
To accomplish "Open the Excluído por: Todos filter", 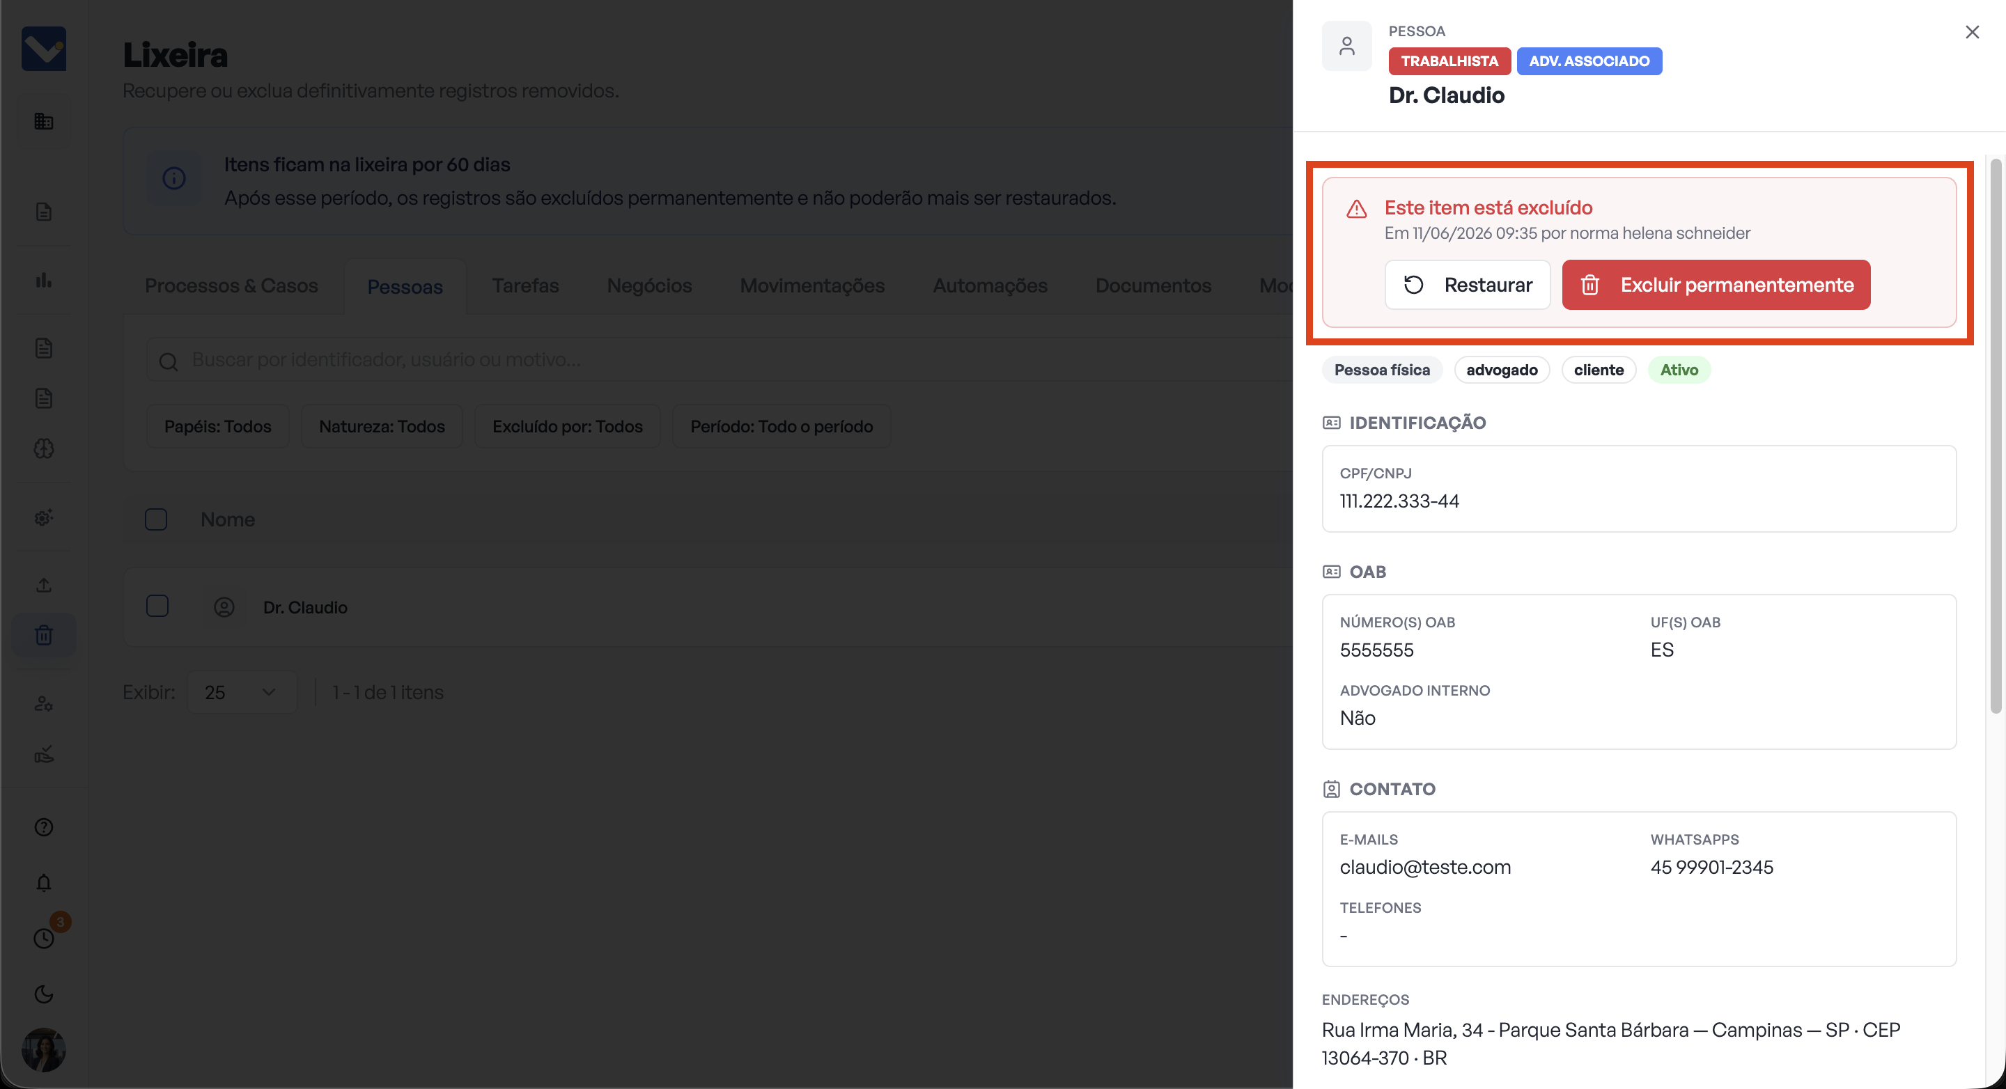I will point(568,427).
